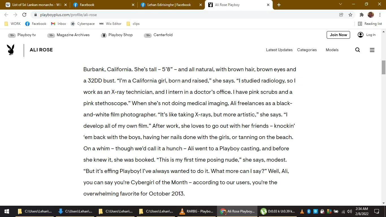
Task: Switch to Lehan Edirisinghe Facebook tab
Action: pos(171,5)
